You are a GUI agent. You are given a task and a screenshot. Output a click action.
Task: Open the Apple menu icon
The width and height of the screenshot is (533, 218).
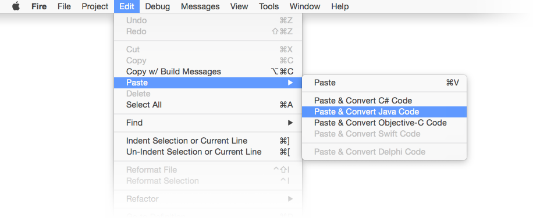click(16, 6)
